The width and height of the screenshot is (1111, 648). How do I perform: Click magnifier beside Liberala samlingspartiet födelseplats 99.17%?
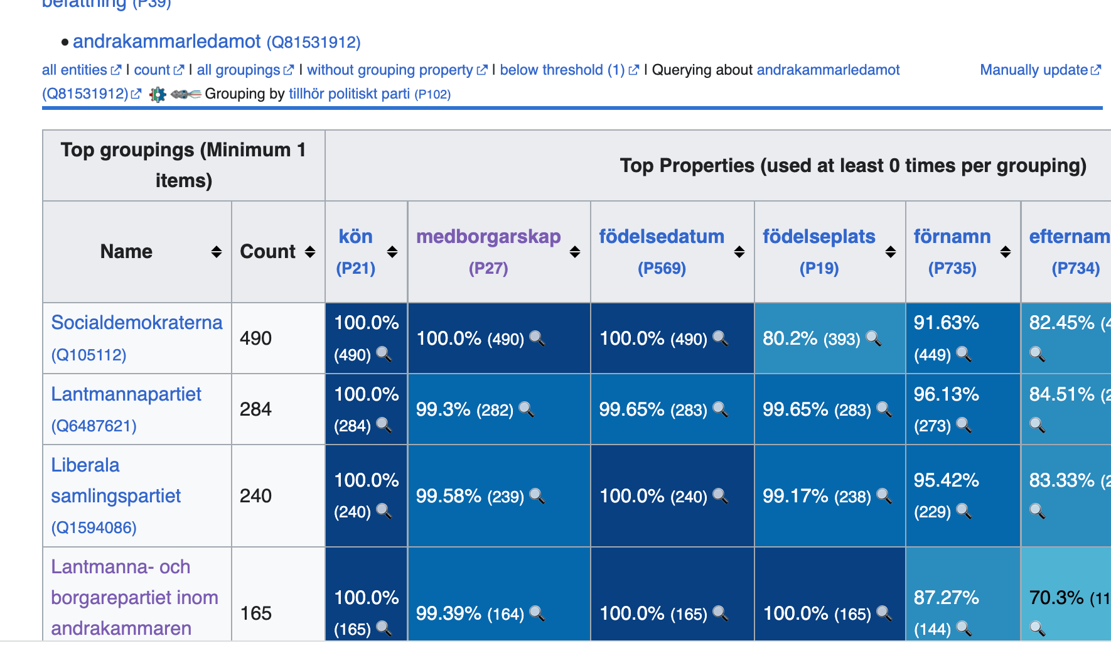coord(884,496)
